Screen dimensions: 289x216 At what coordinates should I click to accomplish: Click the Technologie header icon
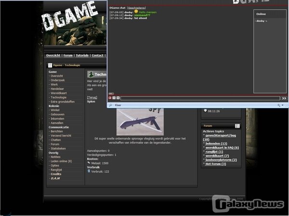pos(91,74)
